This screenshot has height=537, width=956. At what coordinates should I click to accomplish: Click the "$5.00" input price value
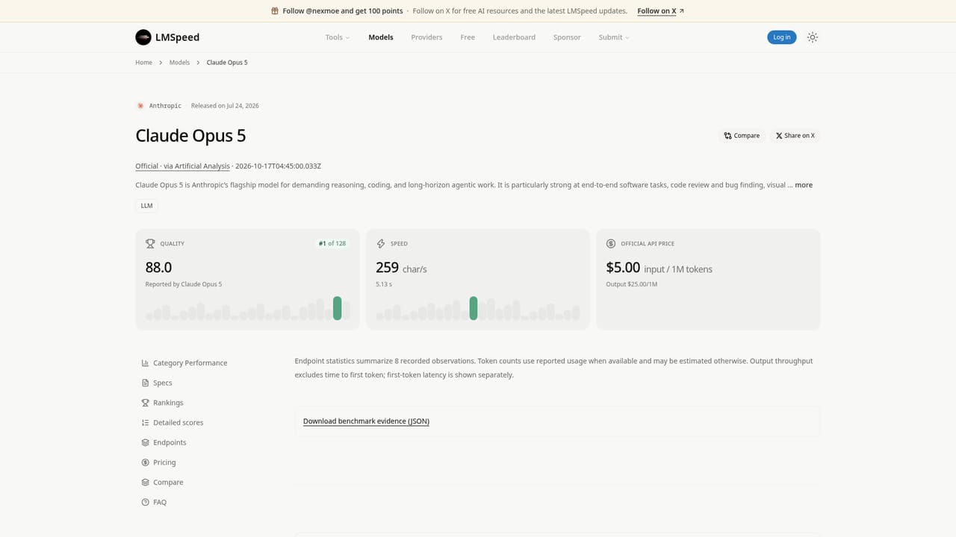pos(623,268)
